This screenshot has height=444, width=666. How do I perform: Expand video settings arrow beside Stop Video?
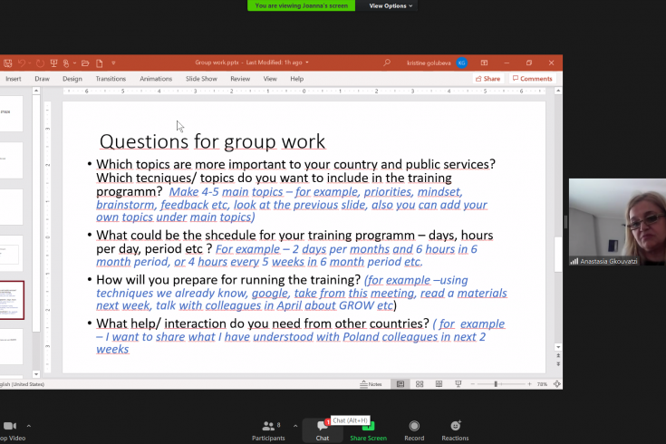(x=29, y=426)
